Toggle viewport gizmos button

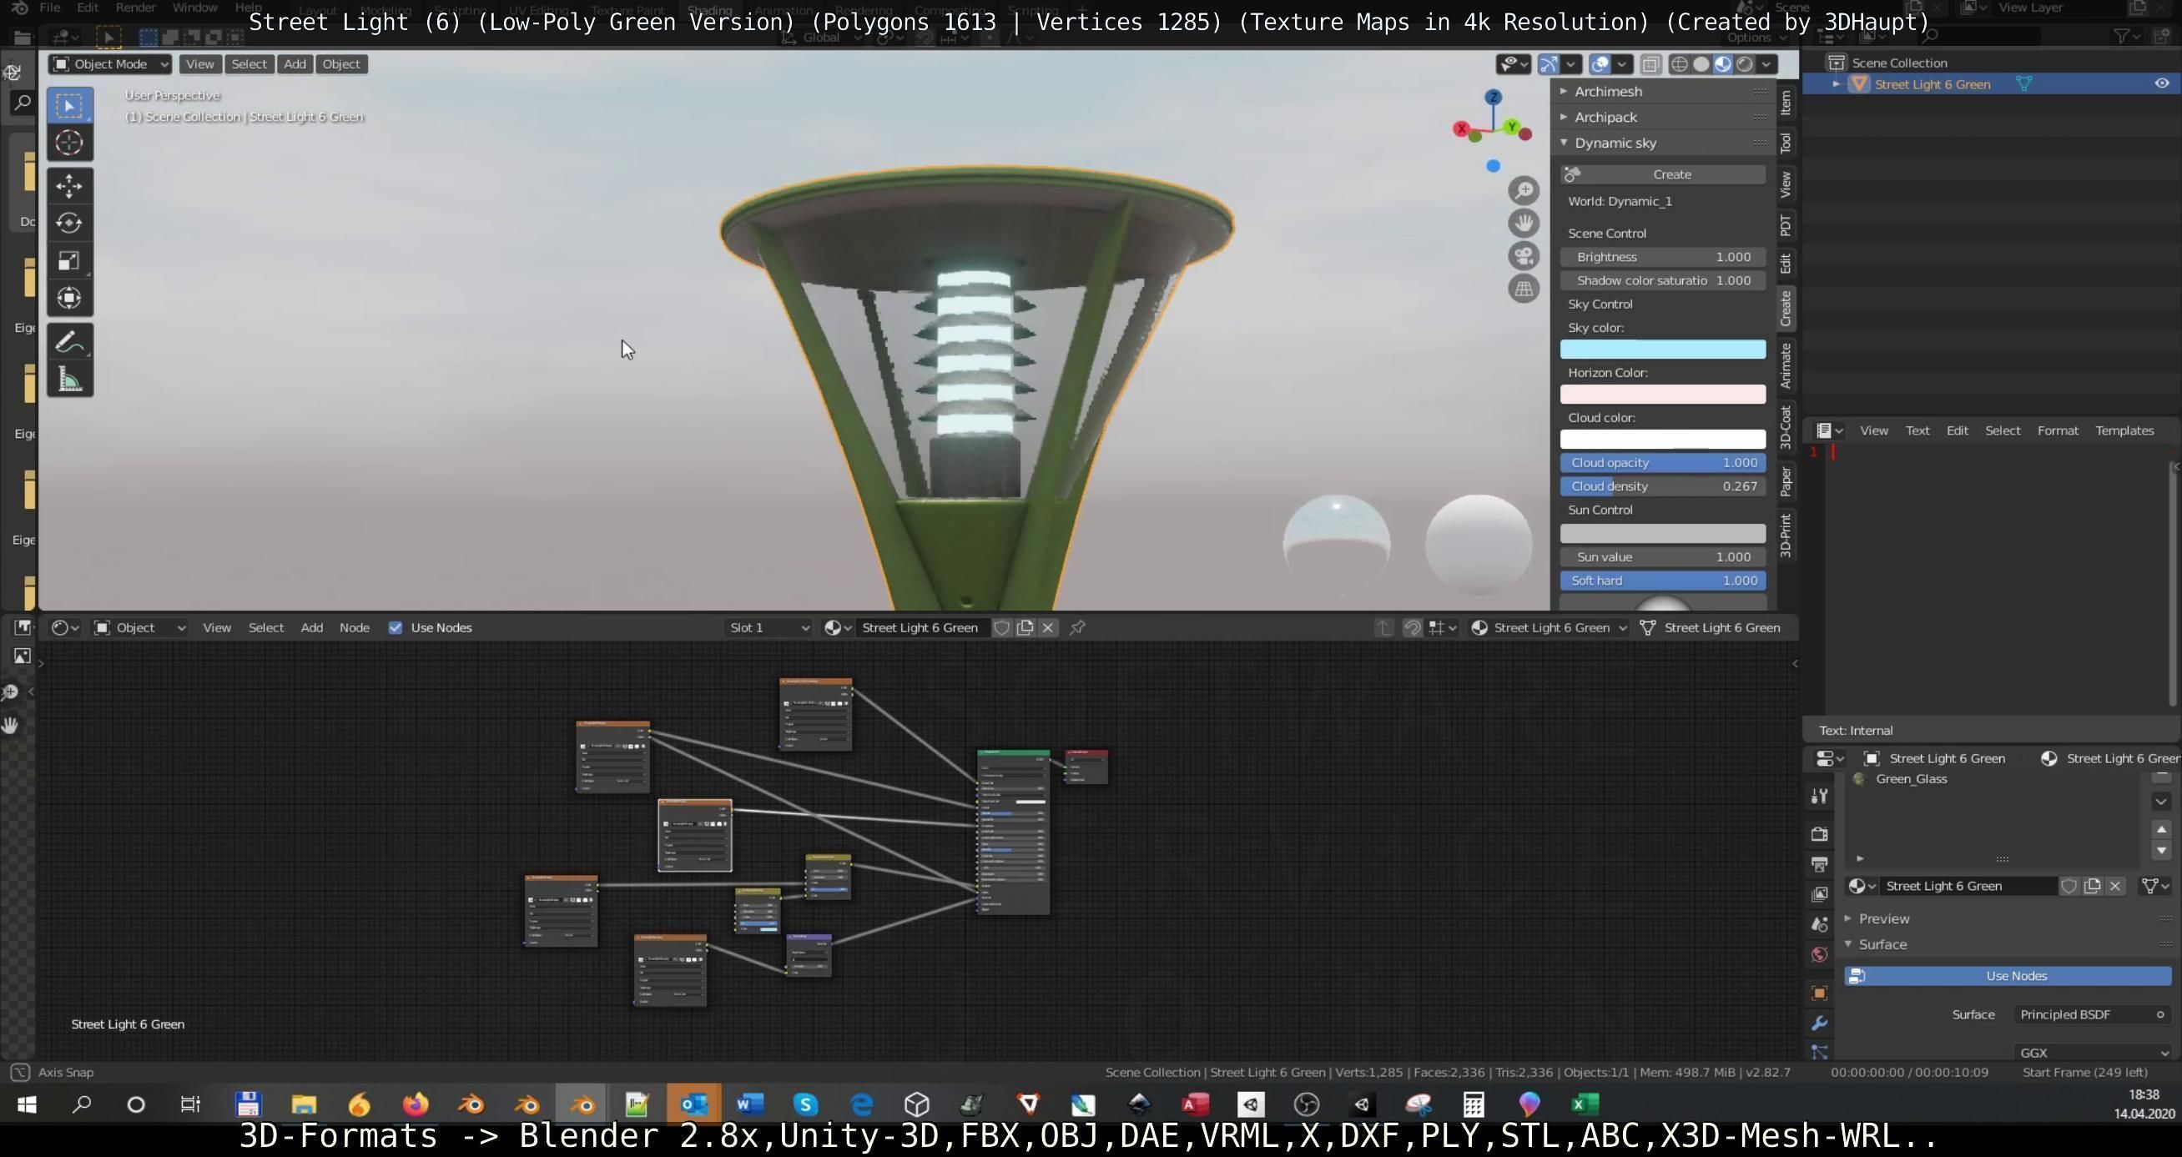[x=1549, y=64]
